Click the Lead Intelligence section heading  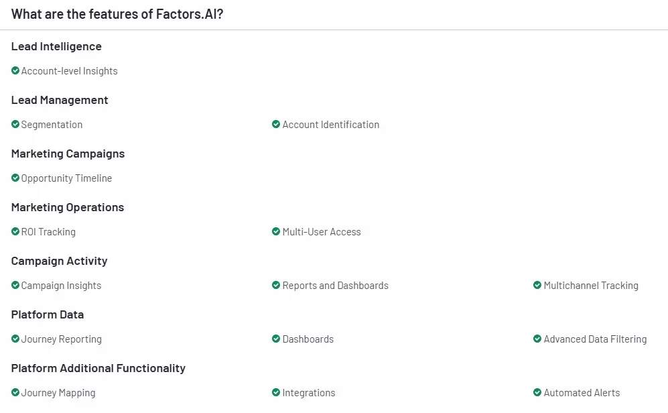point(56,46)
